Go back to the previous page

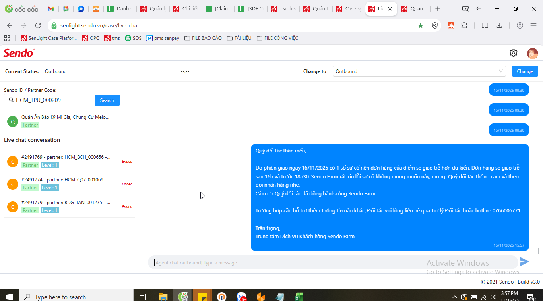pyautogui.click(x=10, y=25)
